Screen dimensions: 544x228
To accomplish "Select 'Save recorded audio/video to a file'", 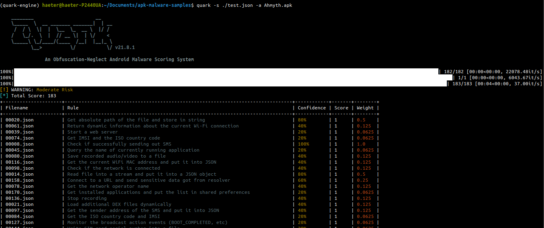I will click(x=116, y=156).
